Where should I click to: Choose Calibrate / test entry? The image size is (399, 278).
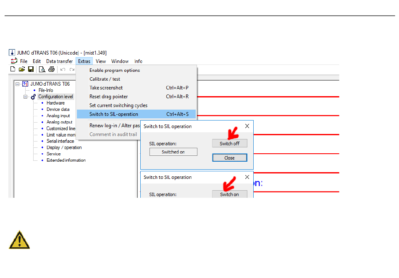(136, 79)
